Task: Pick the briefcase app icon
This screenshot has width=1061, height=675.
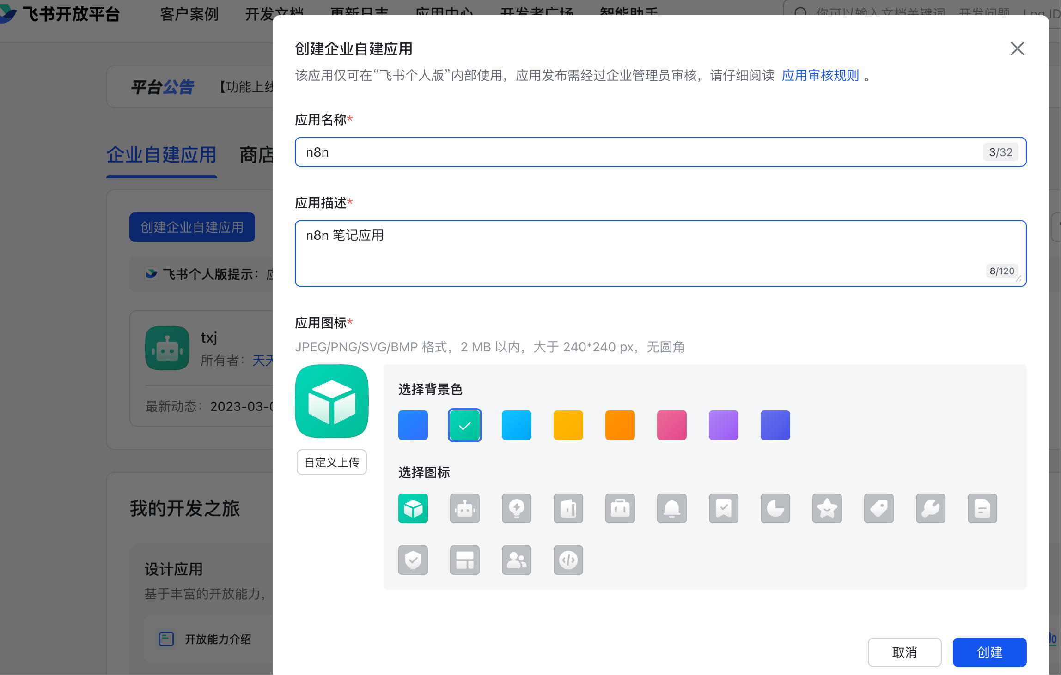Action: (x=620, y=508)
